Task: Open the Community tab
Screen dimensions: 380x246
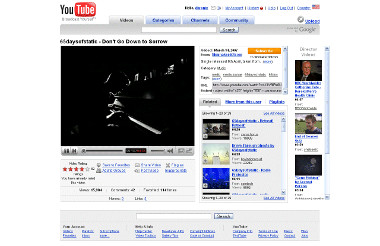Action: click(x=236, y=20)
